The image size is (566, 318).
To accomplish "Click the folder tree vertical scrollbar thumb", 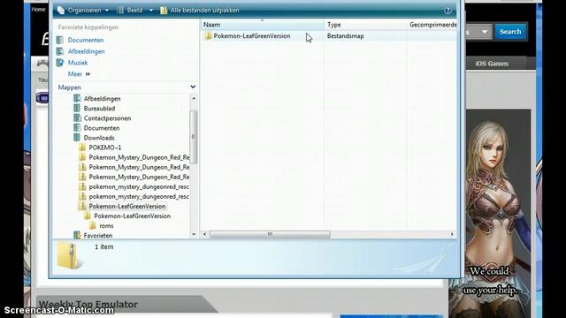I will point(194,137).
